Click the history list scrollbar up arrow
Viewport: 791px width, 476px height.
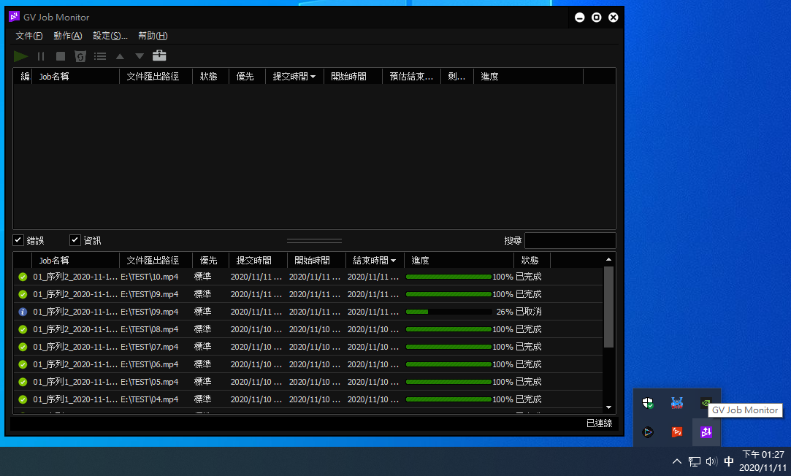click(x=609, y=260)
